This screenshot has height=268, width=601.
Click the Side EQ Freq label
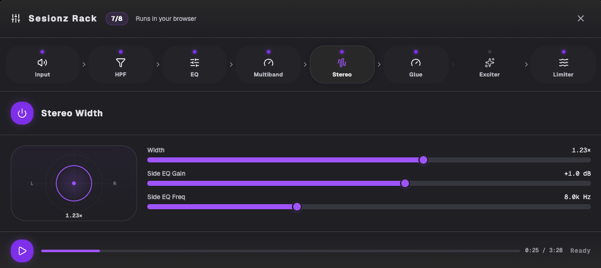click(166, 197)
